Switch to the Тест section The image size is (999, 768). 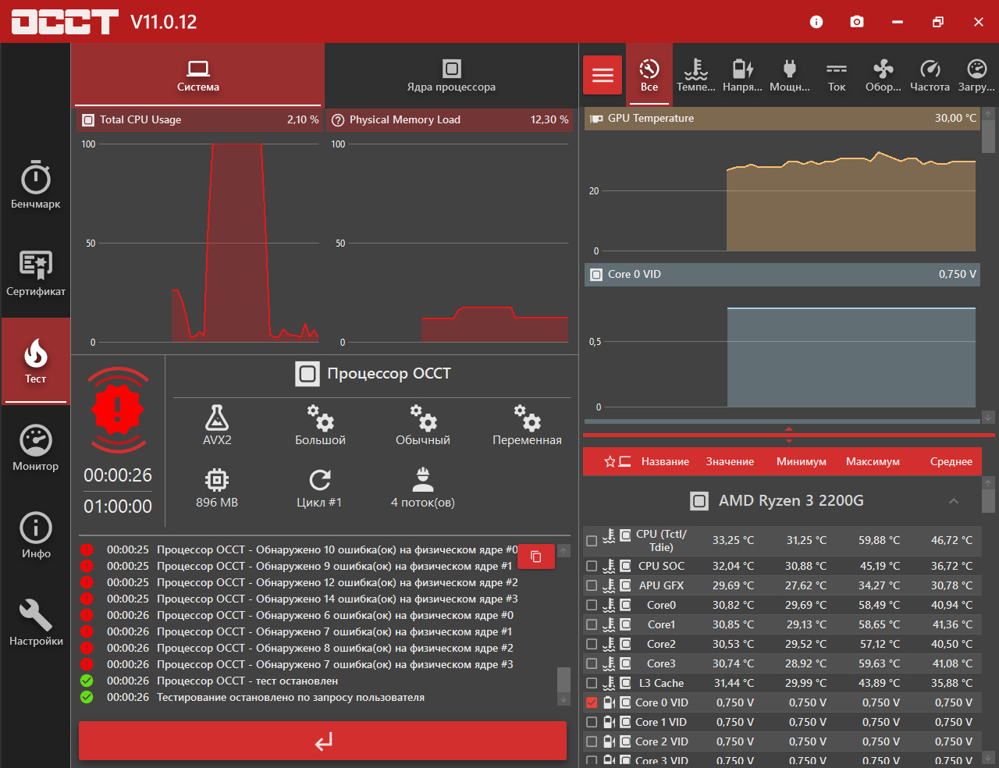(35, 361)
